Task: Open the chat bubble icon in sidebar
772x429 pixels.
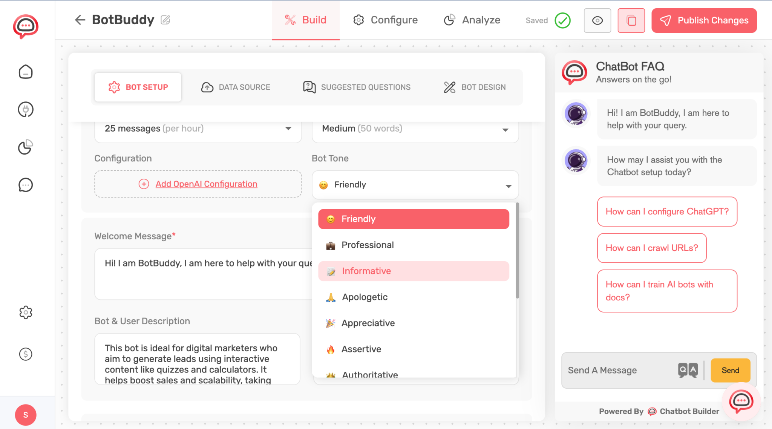Action: pyautogui.click(x=26, y=185)
